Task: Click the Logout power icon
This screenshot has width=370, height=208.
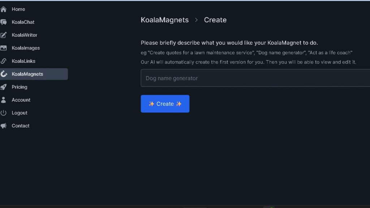Action: coord(4,113)
